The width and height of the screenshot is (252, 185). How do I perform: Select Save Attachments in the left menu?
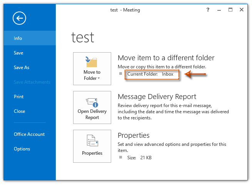[32, 82]
